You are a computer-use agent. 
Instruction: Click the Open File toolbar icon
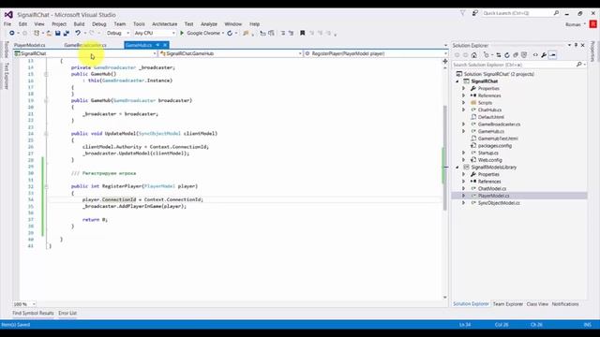pyautogui.click(x=49, y=34)
